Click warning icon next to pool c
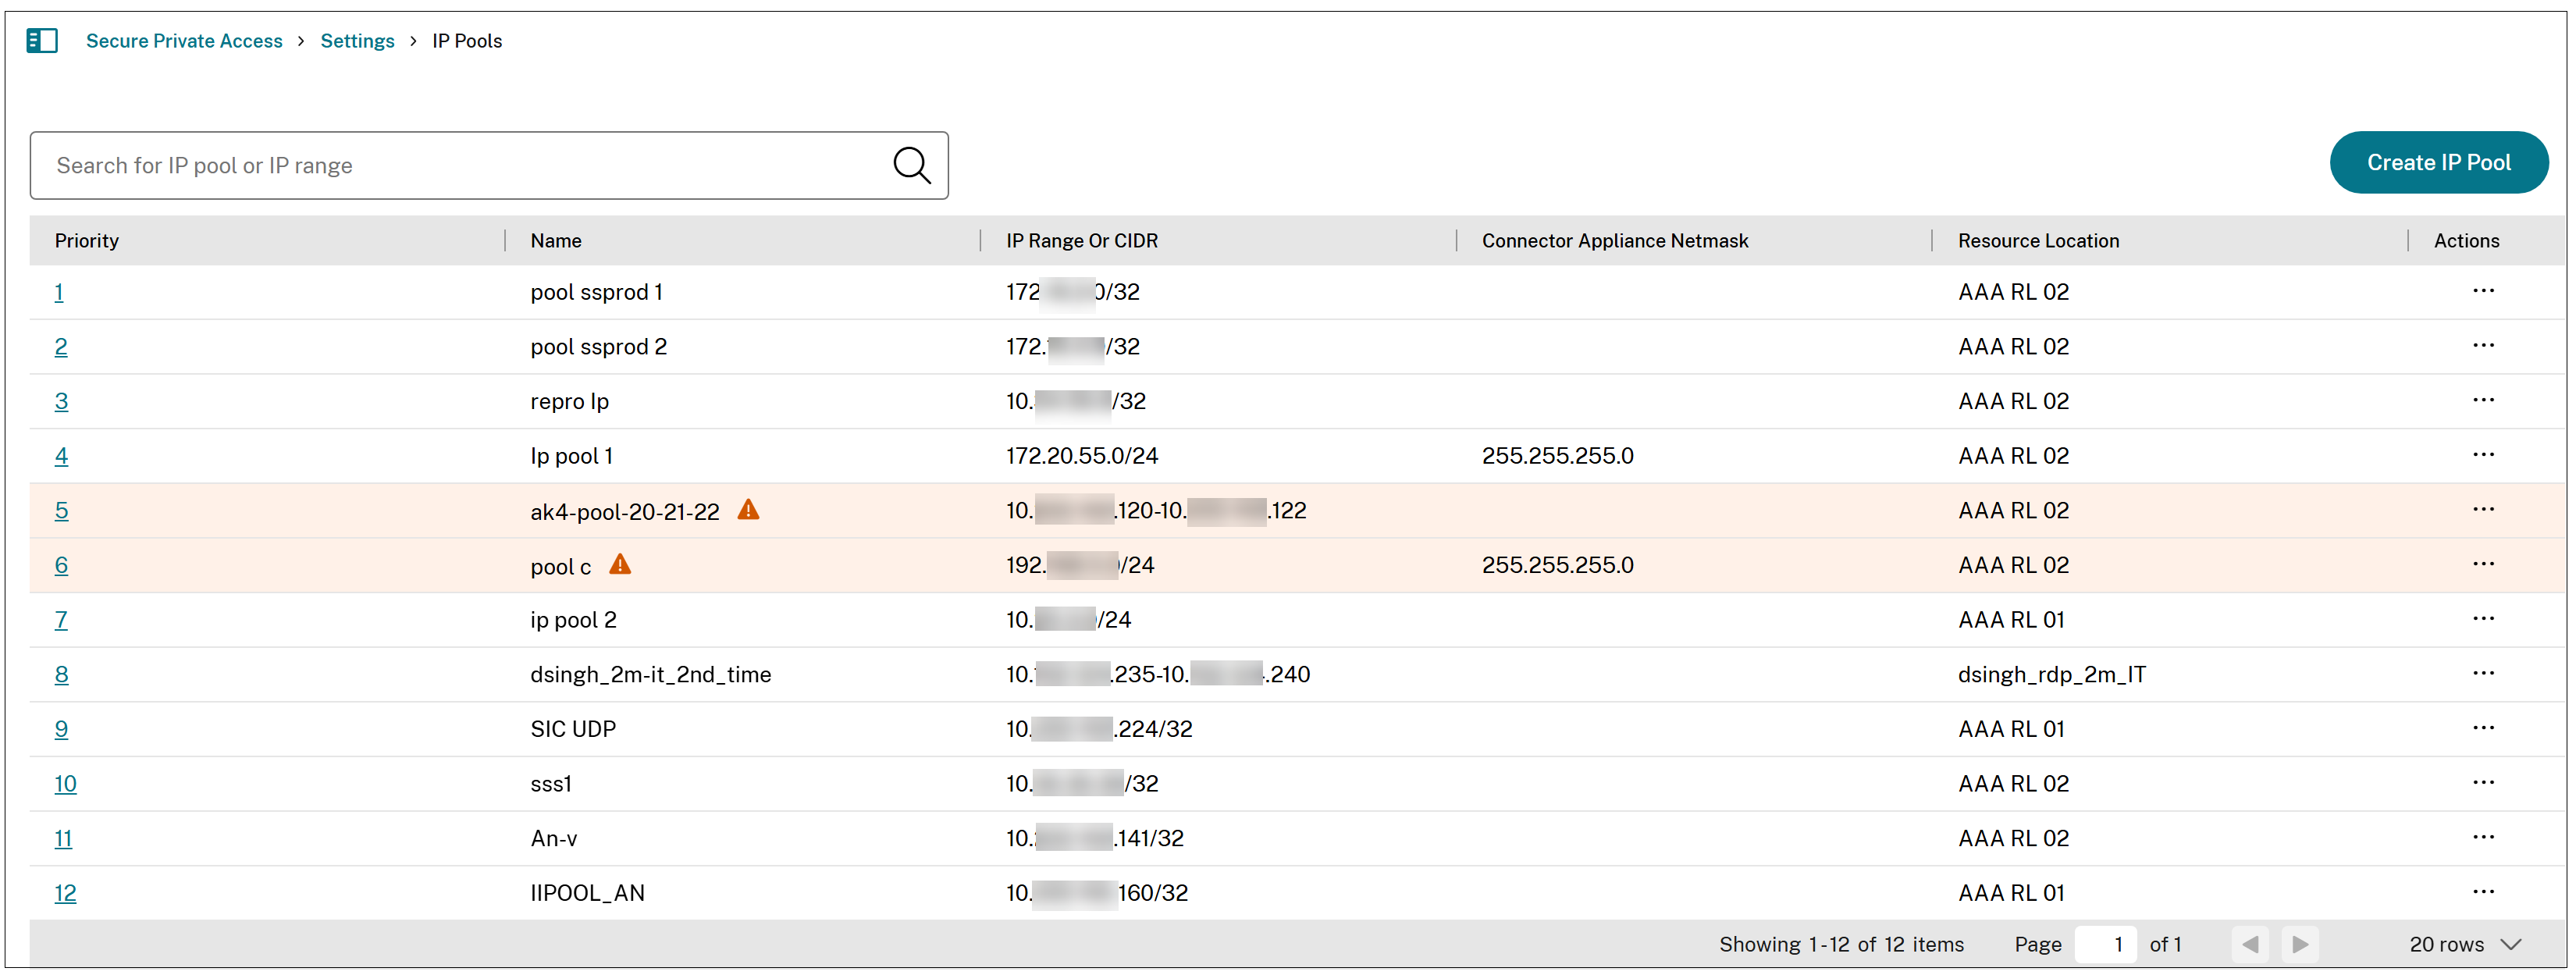 click(620, 564)
